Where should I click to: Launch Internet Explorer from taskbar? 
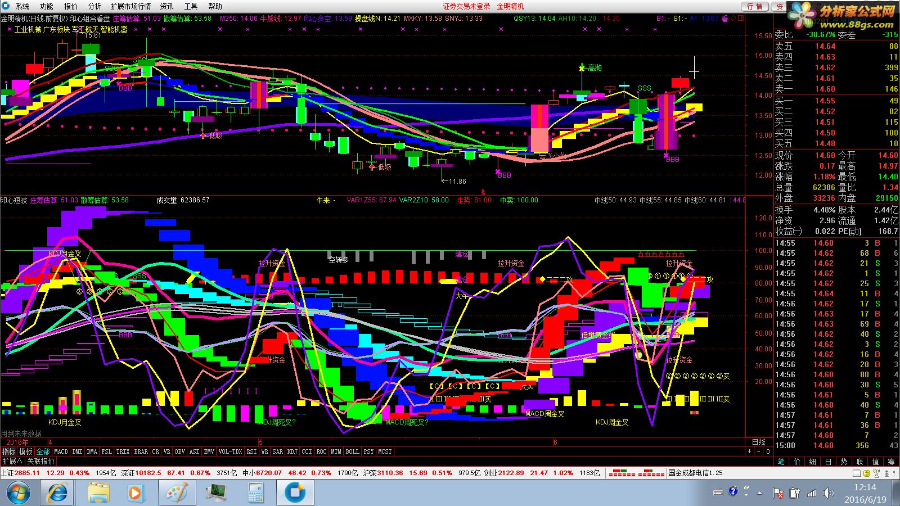tap(57, 493)
